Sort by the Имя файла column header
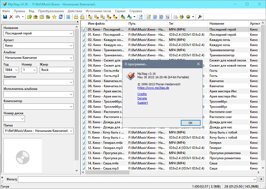Image resolution: width=266 pixels, height=189 pixels. [107, 24]
